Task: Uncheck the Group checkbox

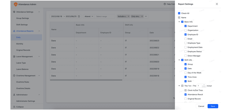Action: (186, 64)
